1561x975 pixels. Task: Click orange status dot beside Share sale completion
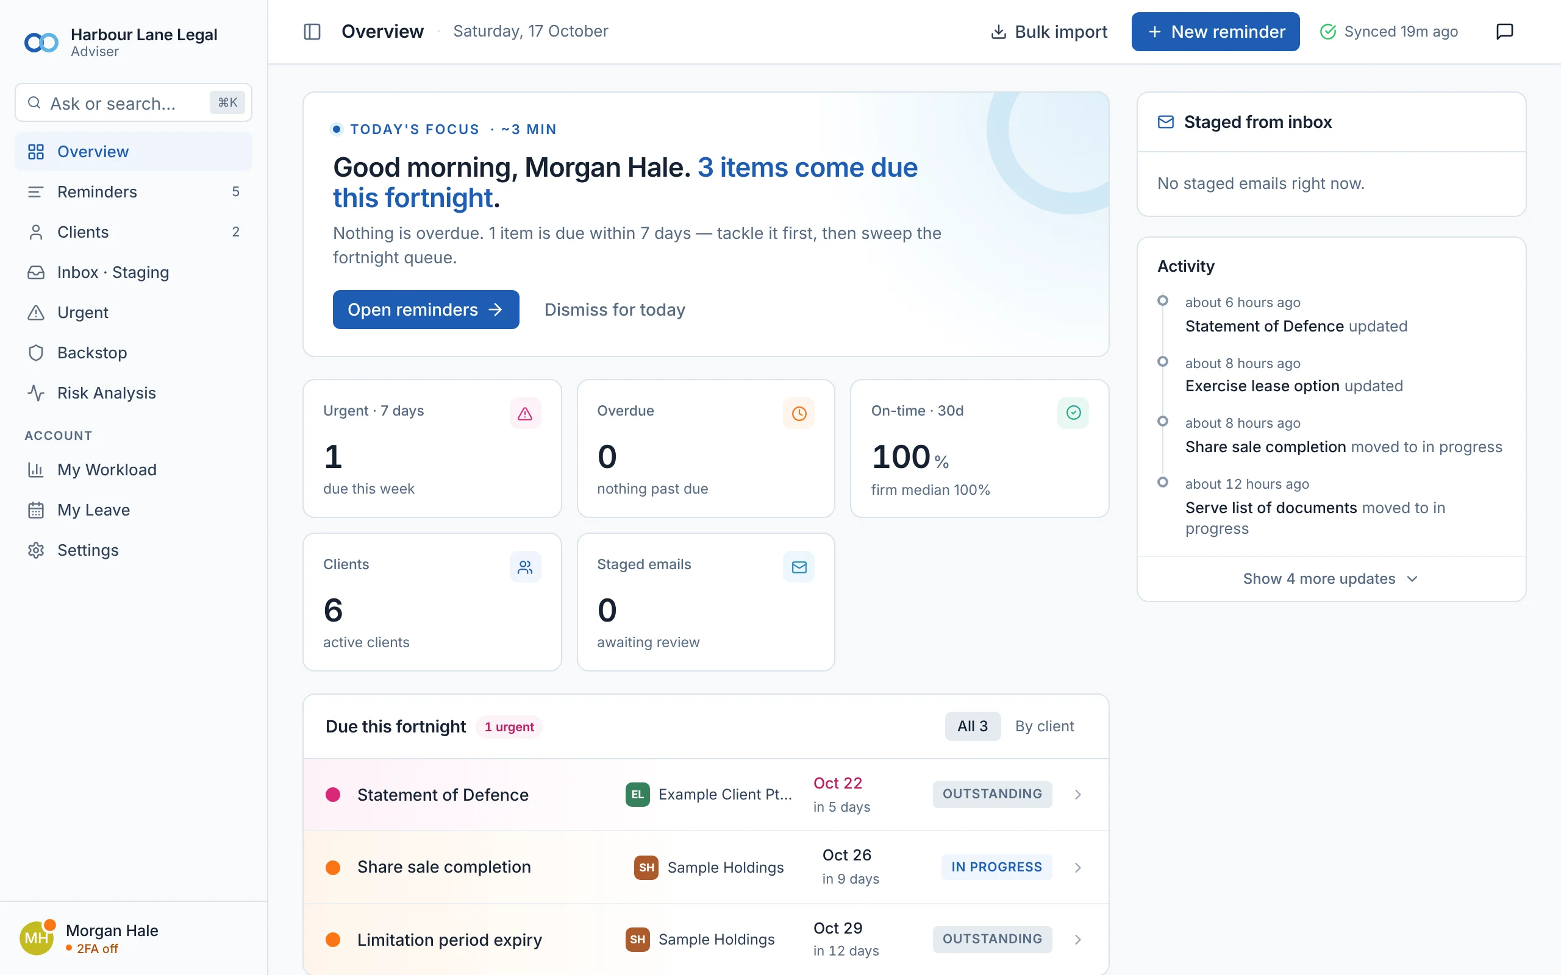(x=333, y=867)
